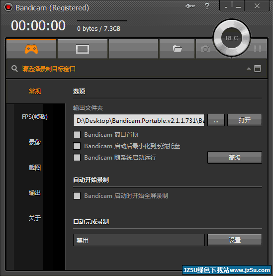Shrink window using small dash title button
Screen dimensions: 273x276
pyautogui.click(x=226, y=6)
